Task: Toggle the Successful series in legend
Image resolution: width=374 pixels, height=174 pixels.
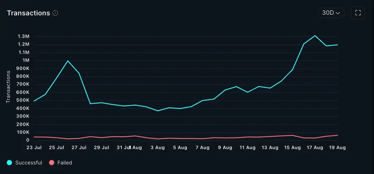Action: click(24, 163)
